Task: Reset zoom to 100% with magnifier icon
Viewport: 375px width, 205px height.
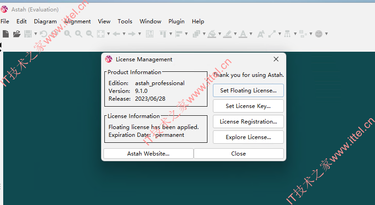Action: (x=68, y=34)
